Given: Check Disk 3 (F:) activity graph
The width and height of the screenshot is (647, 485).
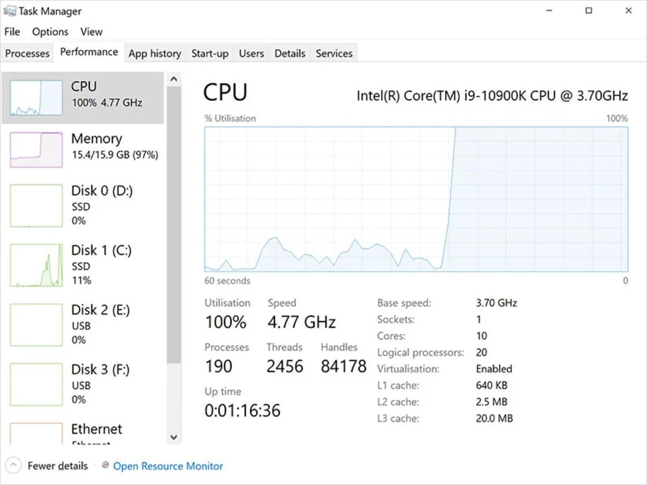Looking at the screenshot, I should click(x=83, y=384).
